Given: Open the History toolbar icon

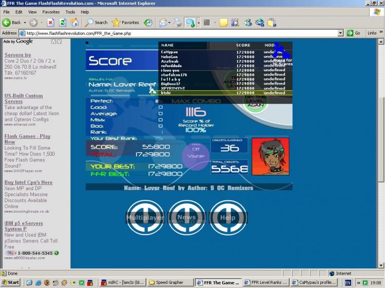Looking at the screenshot, I should pos(148,23).
